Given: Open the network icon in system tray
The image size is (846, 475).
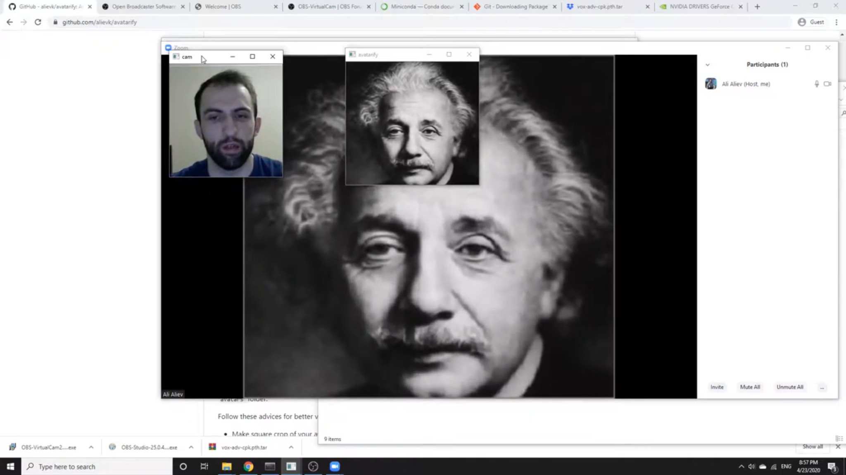Looking at the screenshot, I should click(x=774, y=466).
